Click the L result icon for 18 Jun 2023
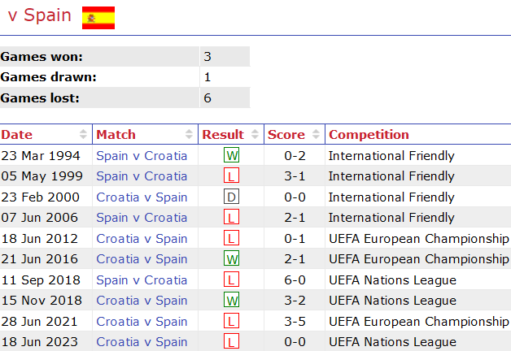 point(232,342)
